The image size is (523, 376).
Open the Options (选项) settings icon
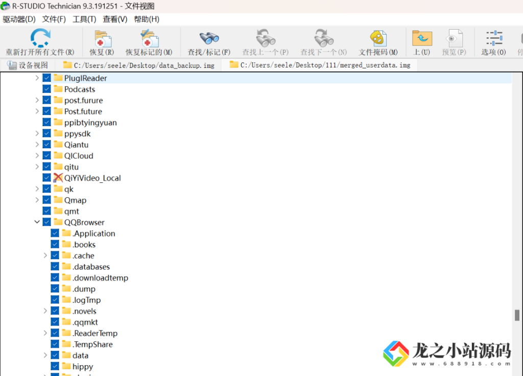click(x=494, y=38)
